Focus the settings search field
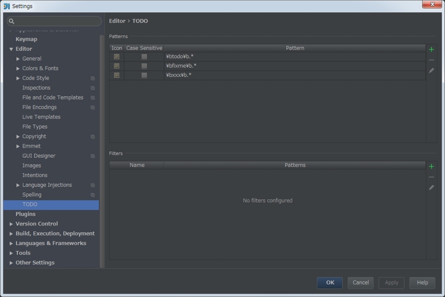This screenshot has width=445, height=297. click(54, 21)
